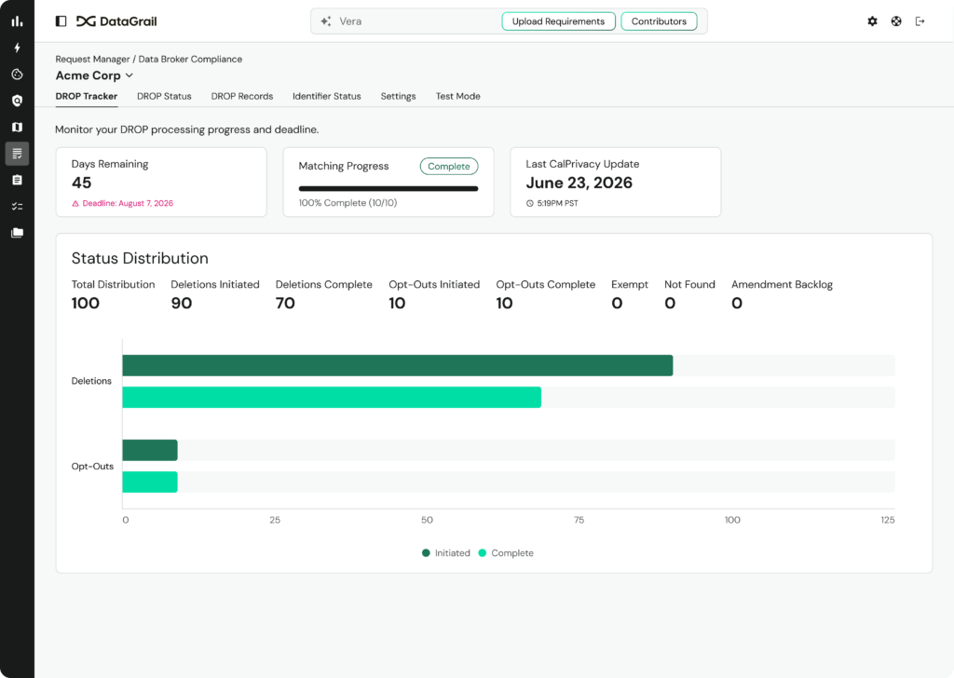Open the help lifebuoy icon
Screen dimensions: 954x678
tap(896, 21)
